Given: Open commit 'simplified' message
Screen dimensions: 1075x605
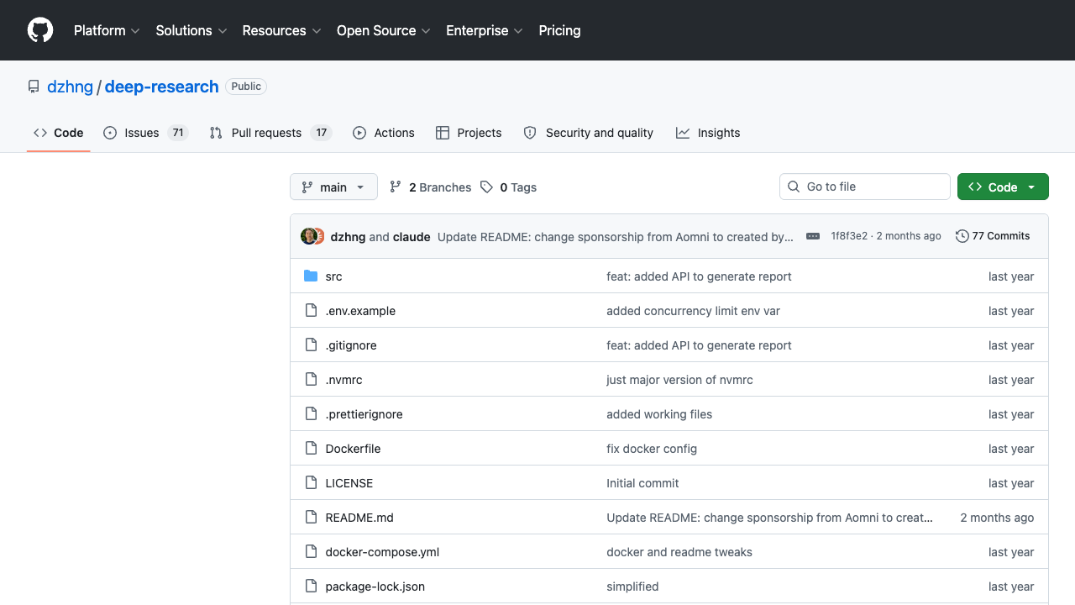Looking at the screenshot, I should [632, 587].
